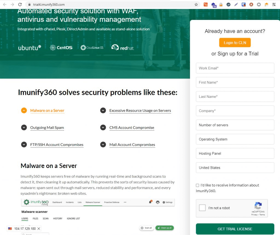Click the "or Sign up for a Trial" text

235,54
